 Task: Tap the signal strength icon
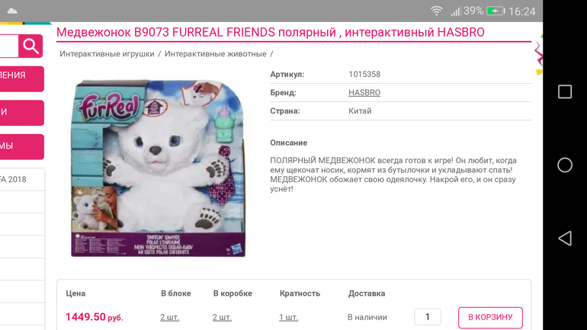[456, 11]
